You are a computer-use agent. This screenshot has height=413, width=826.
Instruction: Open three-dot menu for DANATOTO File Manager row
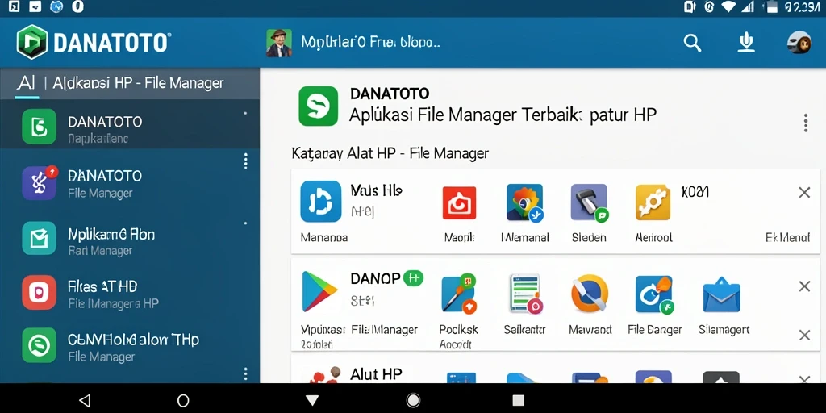point(245,161)
